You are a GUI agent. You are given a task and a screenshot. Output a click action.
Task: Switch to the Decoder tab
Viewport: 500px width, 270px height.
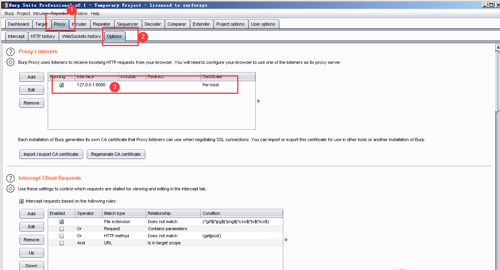click(x=153, y=24)
